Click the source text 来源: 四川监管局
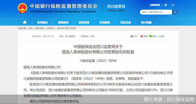 (x=67, y=36)
